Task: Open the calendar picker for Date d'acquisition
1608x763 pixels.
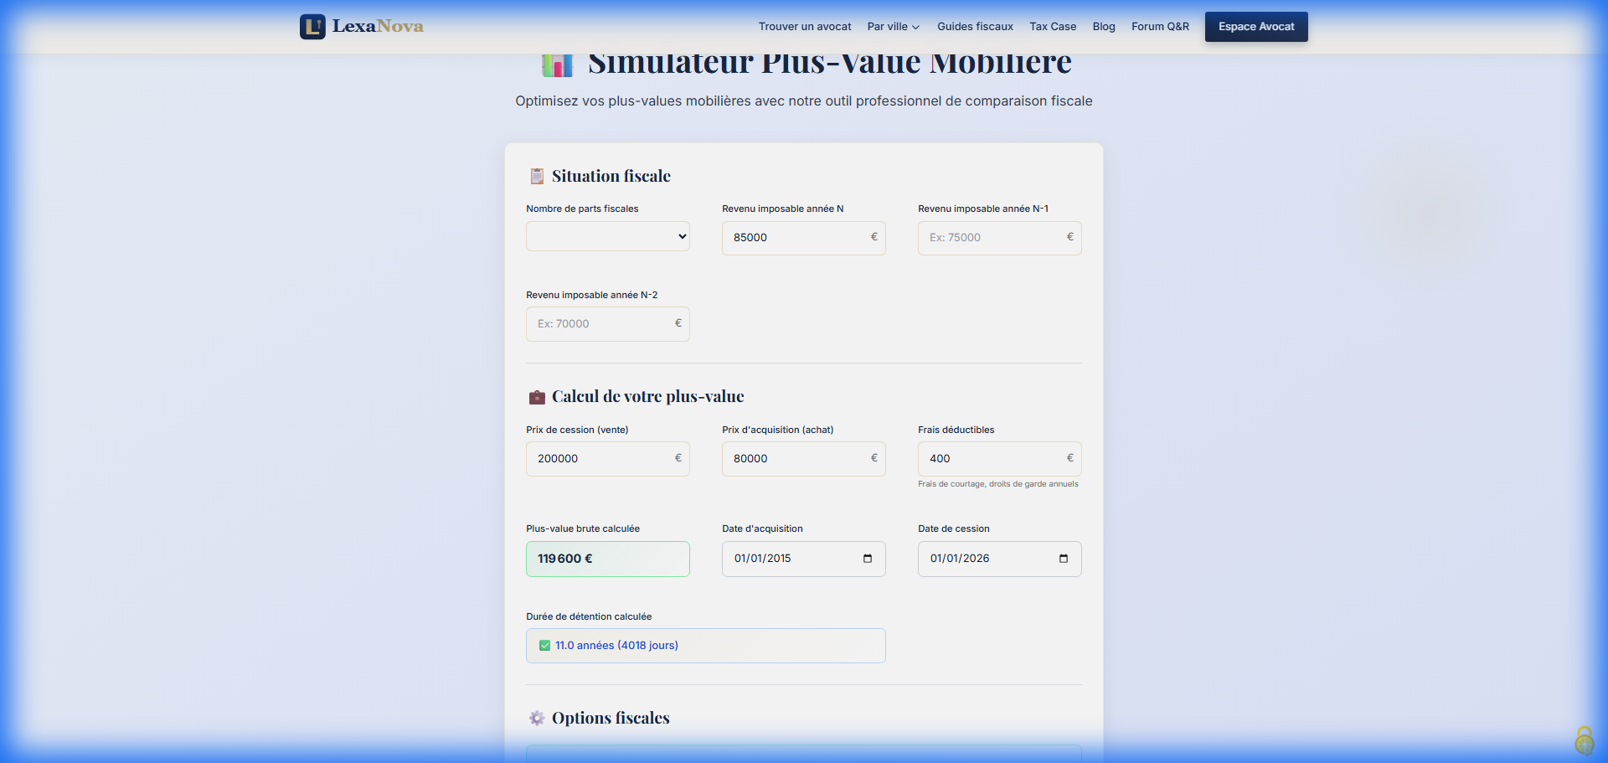Action: pyautogui.click(x=868, y=559)
